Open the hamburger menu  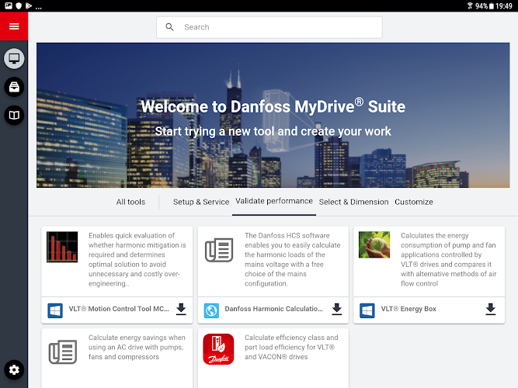tap(14, 26)
